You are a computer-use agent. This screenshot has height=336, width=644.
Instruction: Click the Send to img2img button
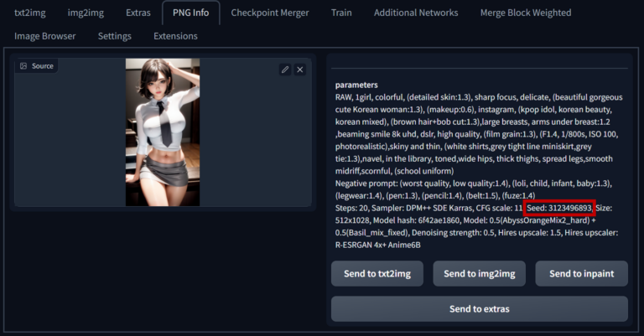[x=480, y=274]
